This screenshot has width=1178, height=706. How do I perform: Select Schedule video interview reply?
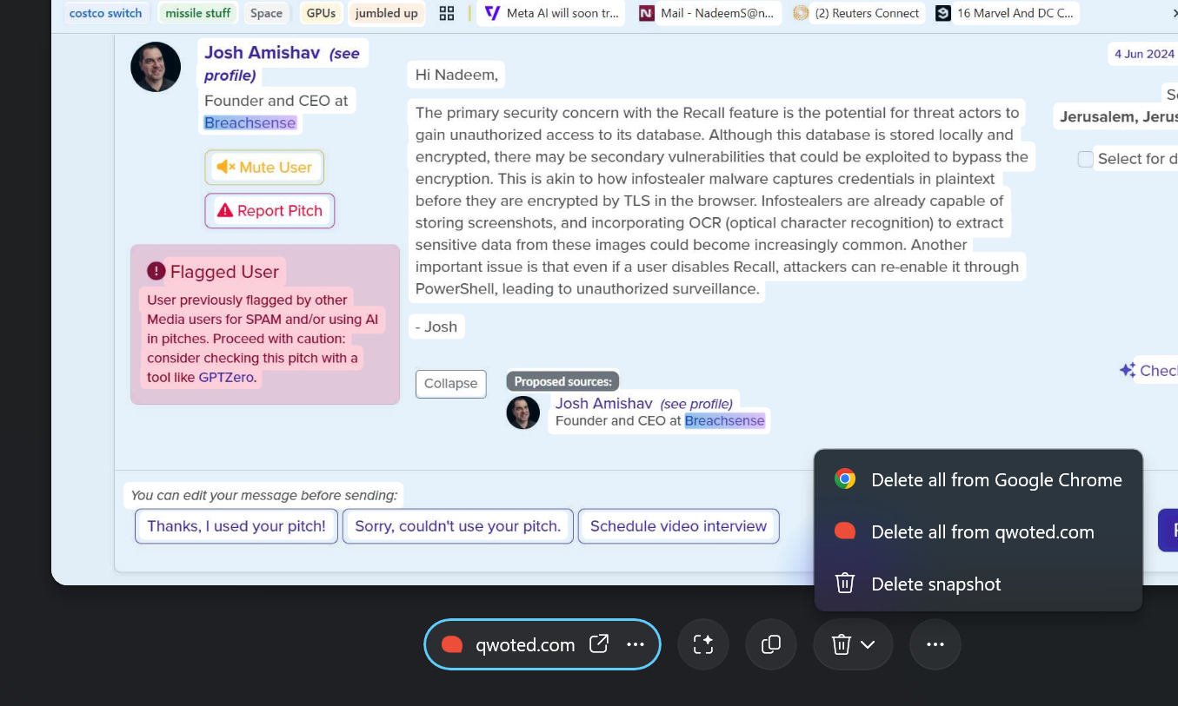point(678,526)
